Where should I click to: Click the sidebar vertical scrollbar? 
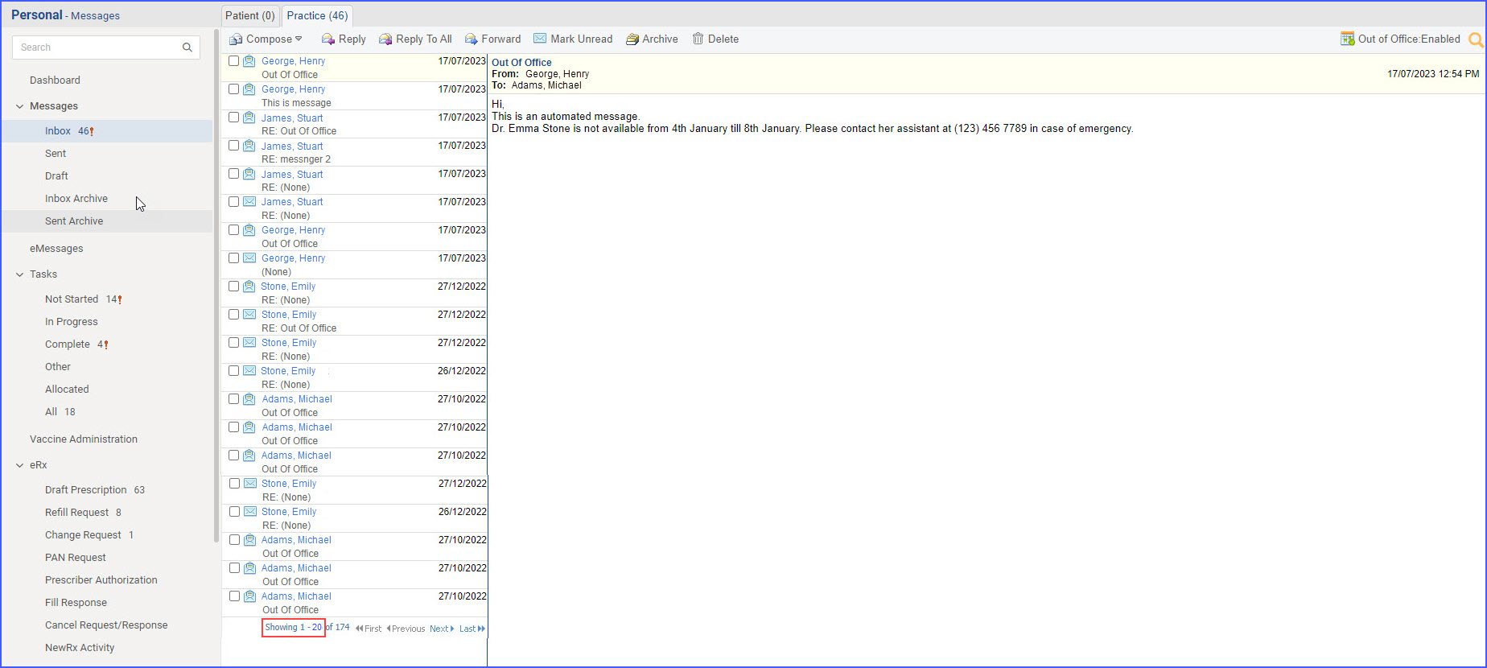pyautogui.click(x=216, y=286)
